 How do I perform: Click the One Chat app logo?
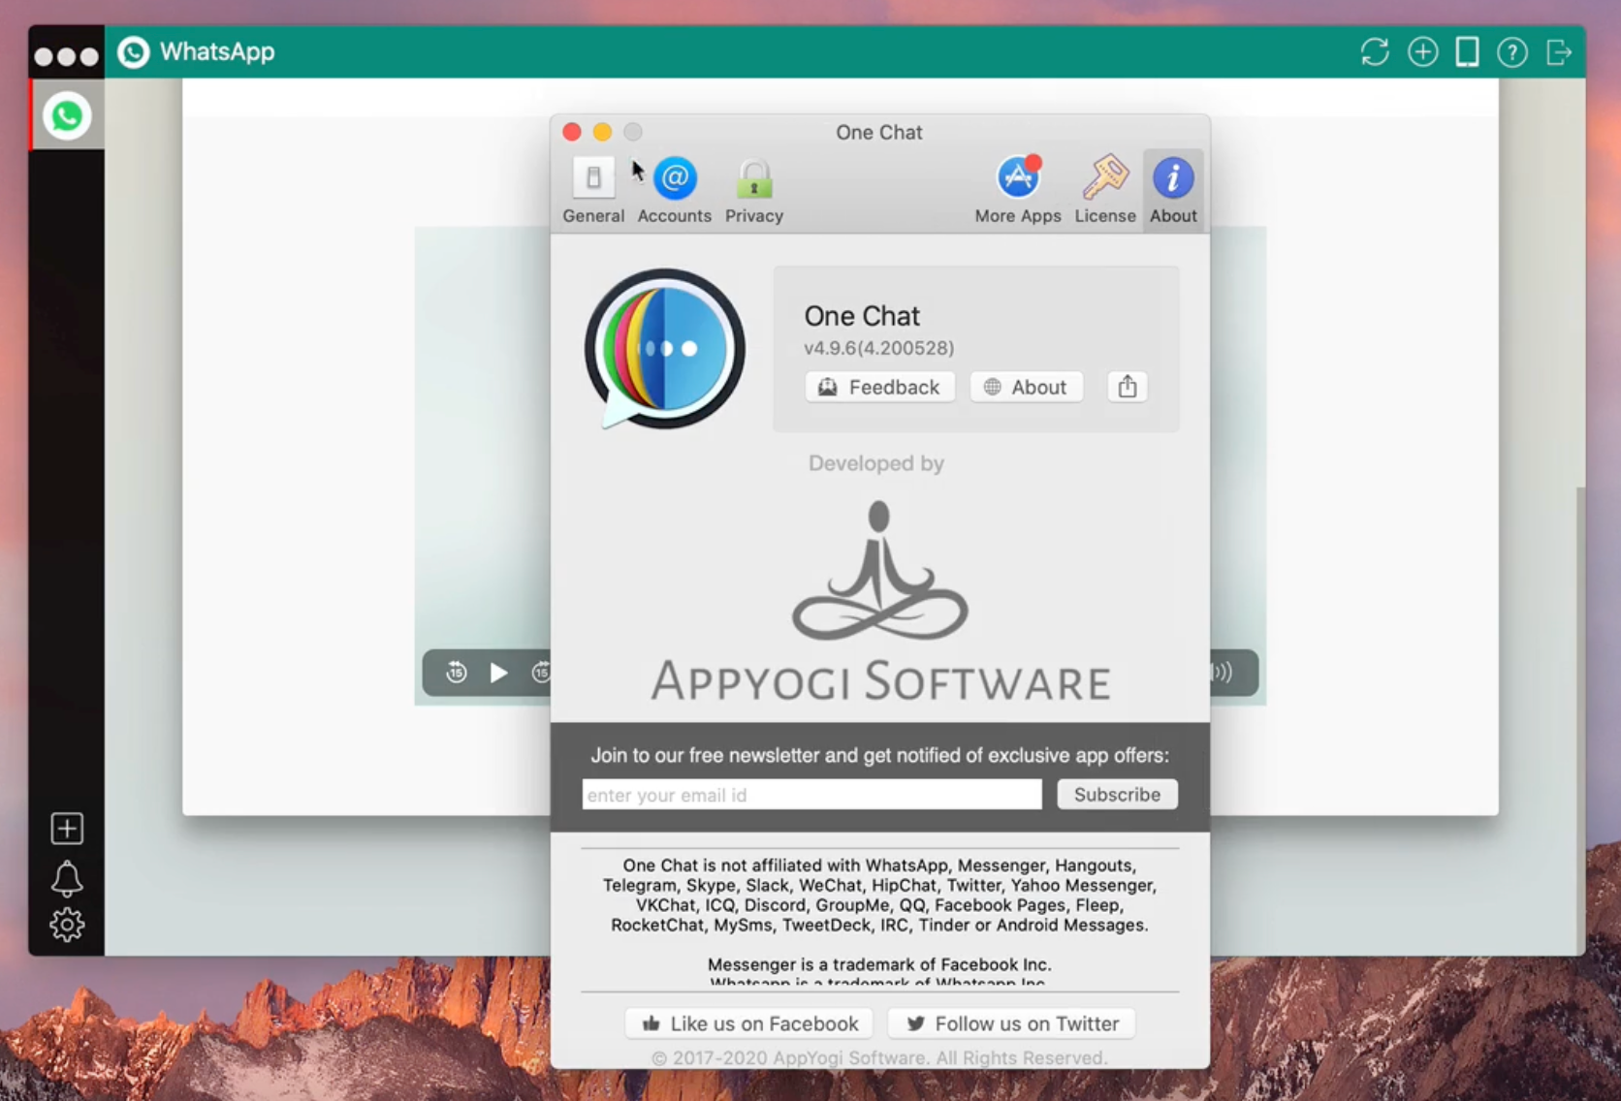coord(664,349)
